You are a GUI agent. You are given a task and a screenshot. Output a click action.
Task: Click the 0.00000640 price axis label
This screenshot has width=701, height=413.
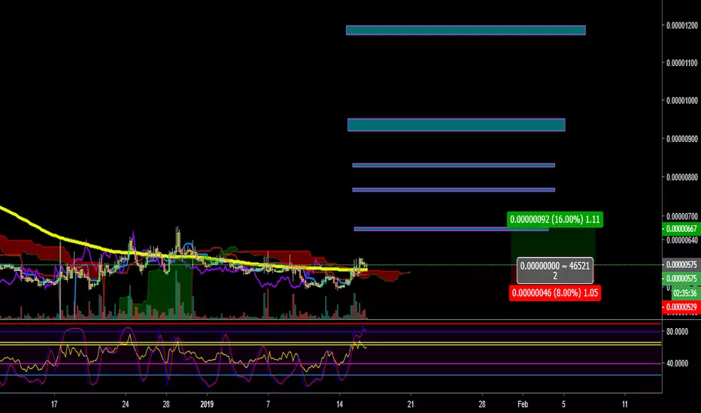click(x=681, y=240)
